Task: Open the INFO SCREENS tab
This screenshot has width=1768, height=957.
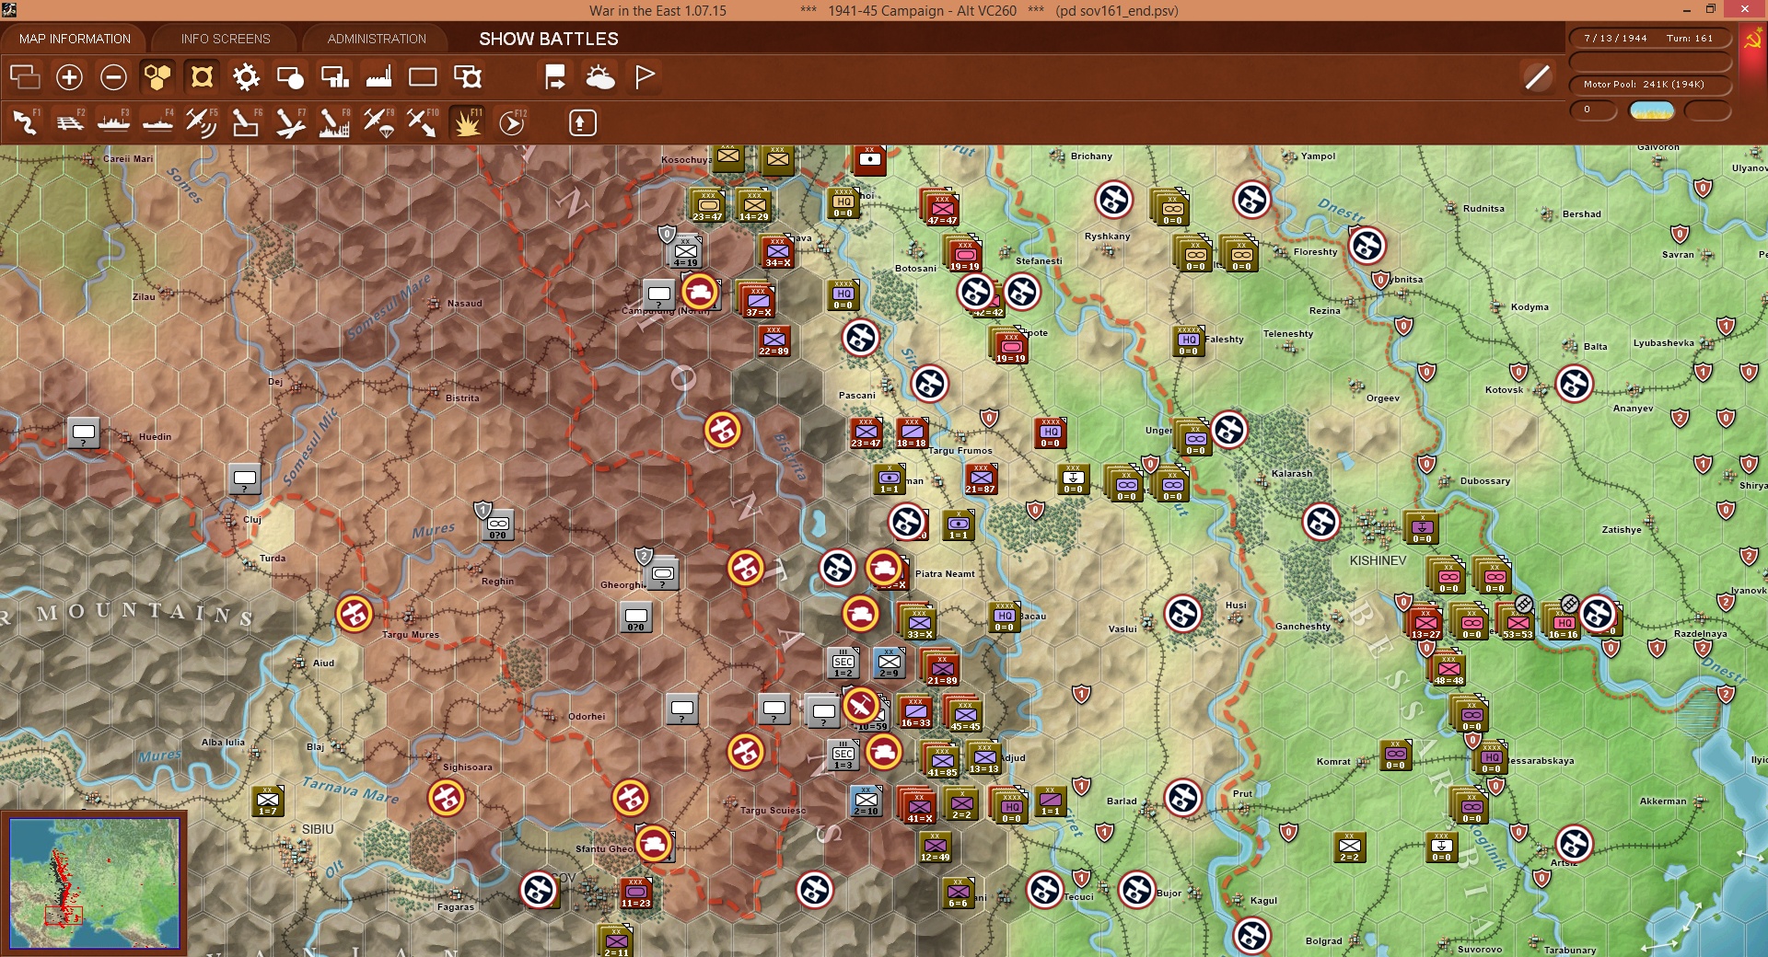Action: (x=226, y=39)
